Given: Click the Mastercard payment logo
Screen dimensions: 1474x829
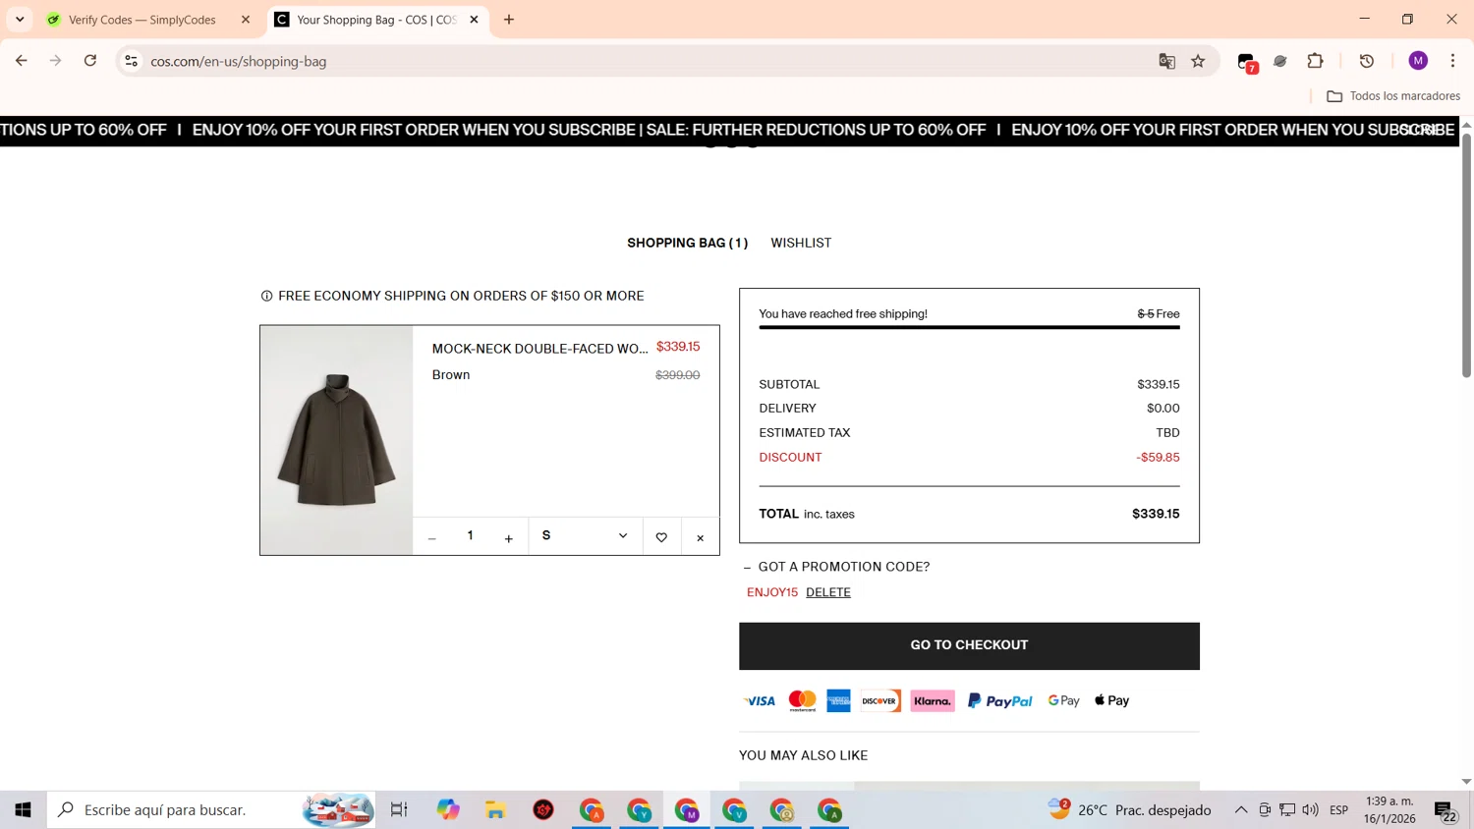Looking at the screenshot, I should click(802, 700).
